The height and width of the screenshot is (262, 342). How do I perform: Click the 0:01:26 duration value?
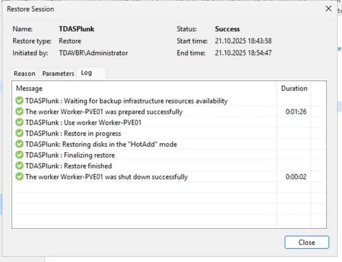click(x=296, y=112)
